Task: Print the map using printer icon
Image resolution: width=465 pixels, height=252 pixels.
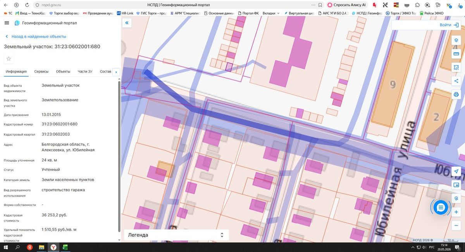Action: pyautogui.click(x=456, y=94)
